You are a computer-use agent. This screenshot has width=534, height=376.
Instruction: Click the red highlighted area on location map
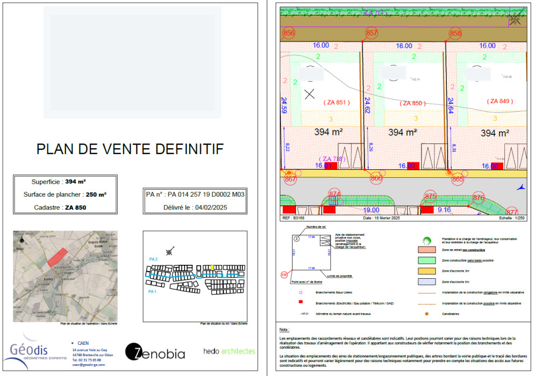tap(58, 257)
